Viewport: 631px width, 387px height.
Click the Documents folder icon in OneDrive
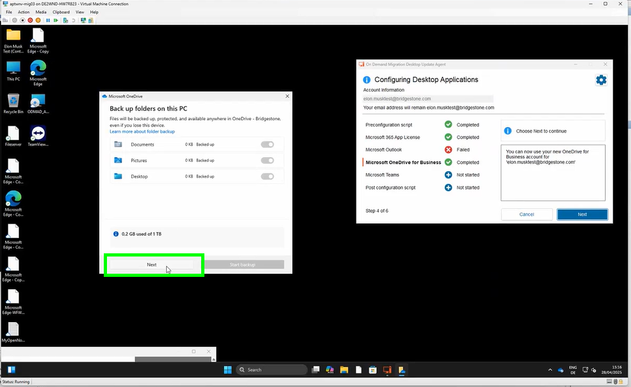tap(118, 144)
